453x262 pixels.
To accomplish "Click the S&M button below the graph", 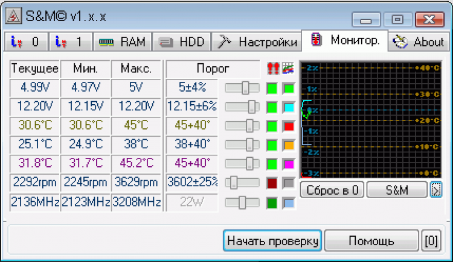I will [397, 190].
